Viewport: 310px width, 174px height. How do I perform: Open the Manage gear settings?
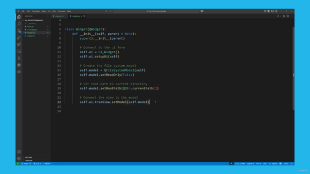pos(19,159)
